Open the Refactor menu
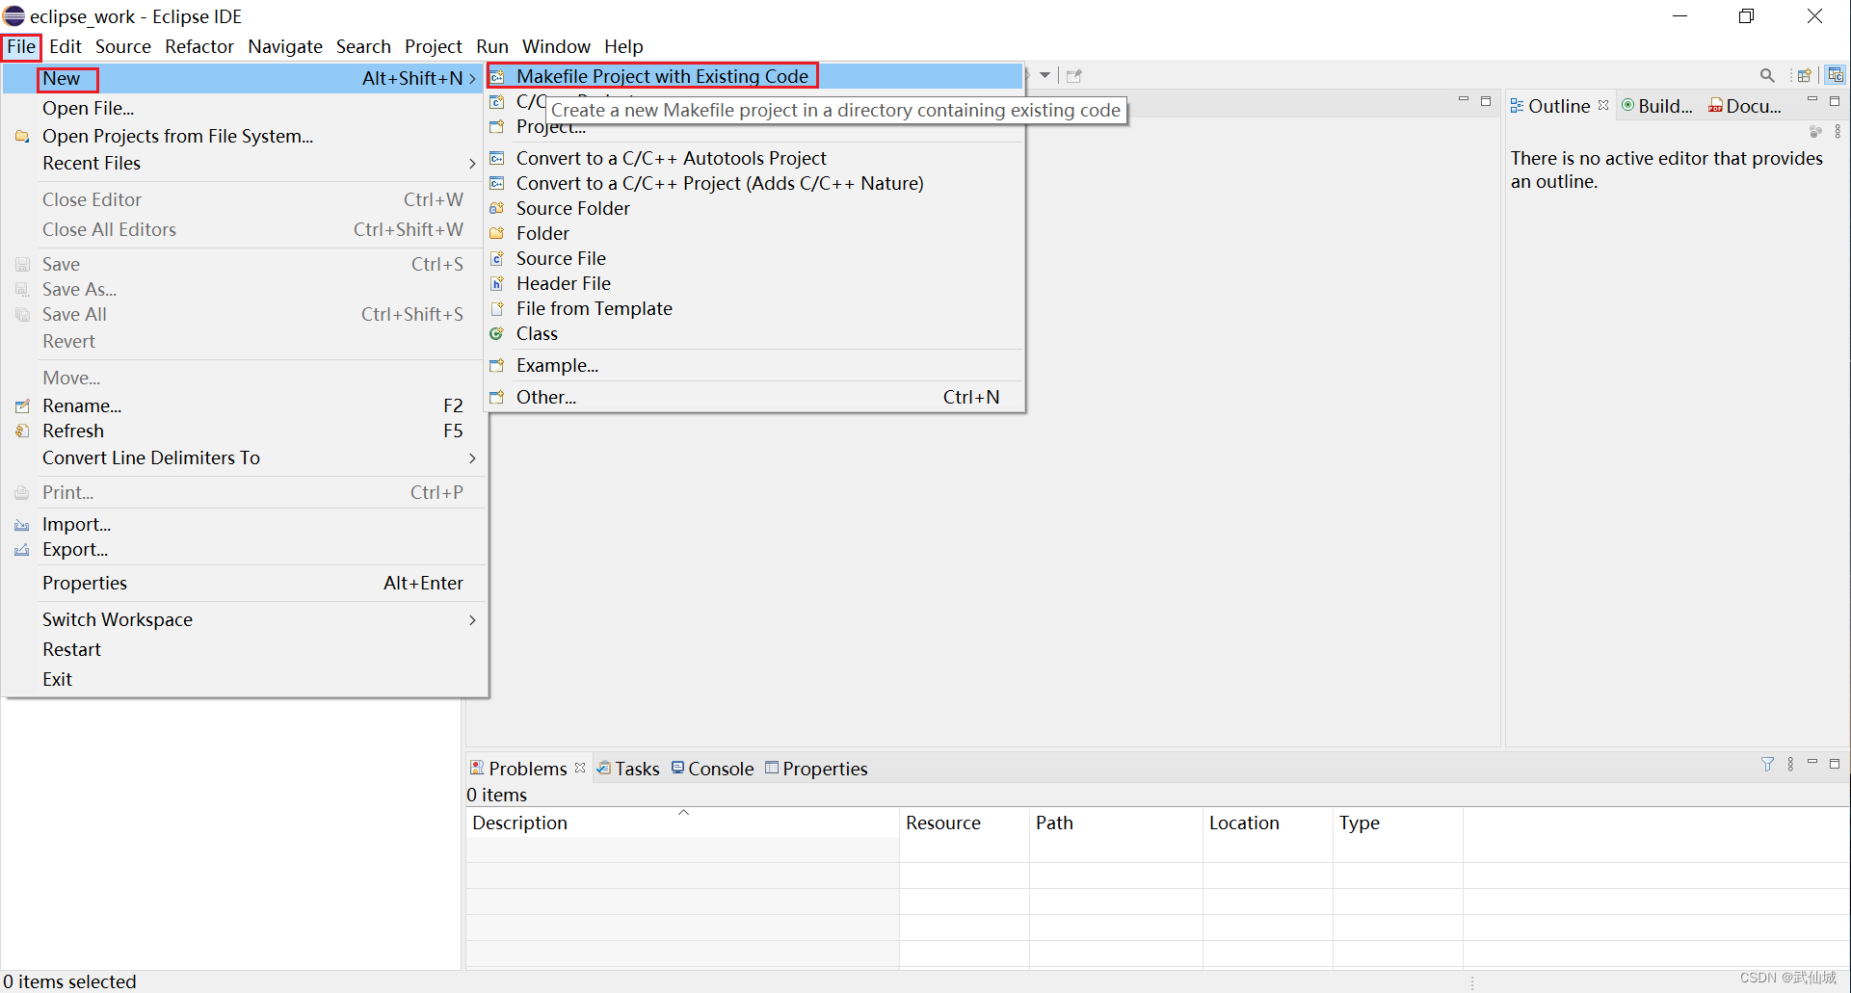This screenshot has width=1851, height=993. tap(199, 46)
